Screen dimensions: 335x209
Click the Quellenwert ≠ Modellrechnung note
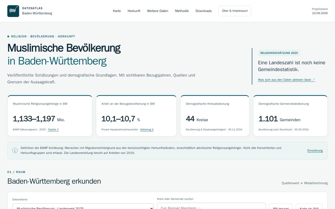point(305,183)
